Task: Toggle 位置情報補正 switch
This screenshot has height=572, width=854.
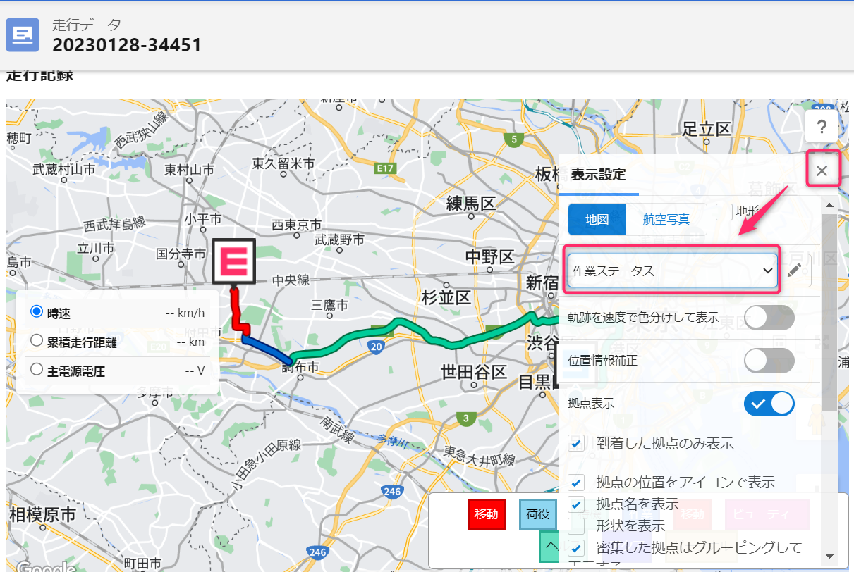Action: coord(769,361)
